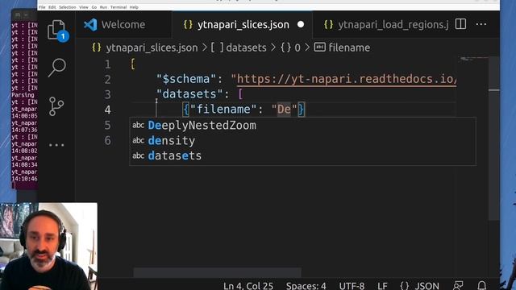Open the File menu

click(42, 7)
